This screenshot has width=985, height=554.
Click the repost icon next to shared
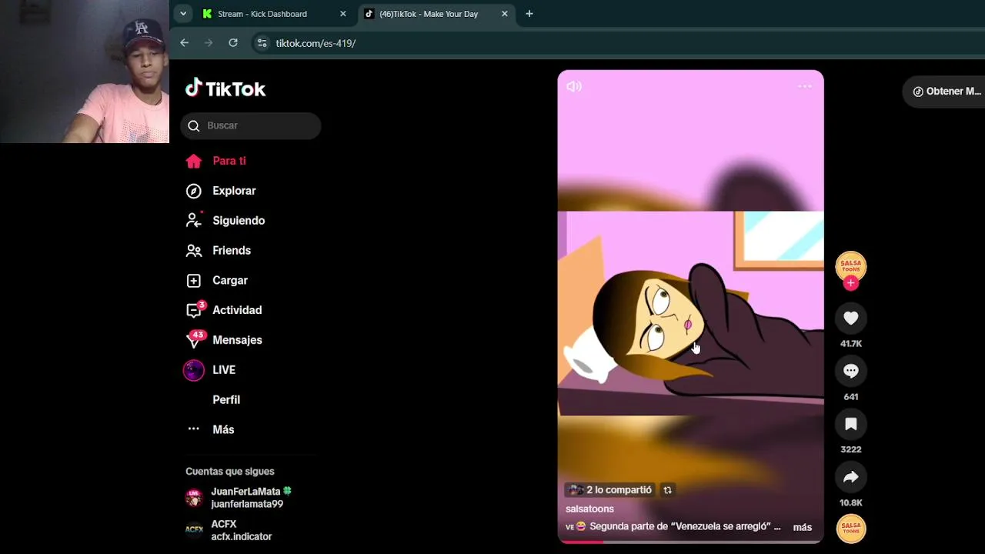pos(667,490)
